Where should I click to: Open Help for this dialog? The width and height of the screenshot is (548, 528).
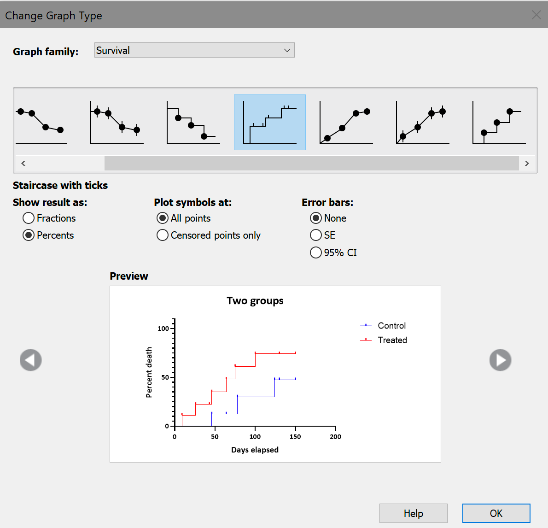(x=413, y=513)
